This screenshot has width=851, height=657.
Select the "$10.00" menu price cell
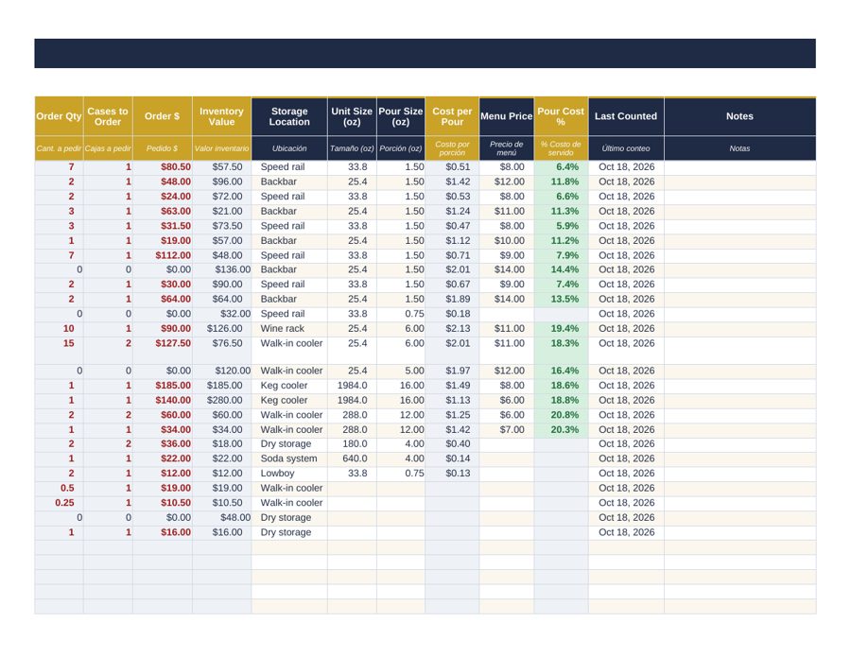507,241
